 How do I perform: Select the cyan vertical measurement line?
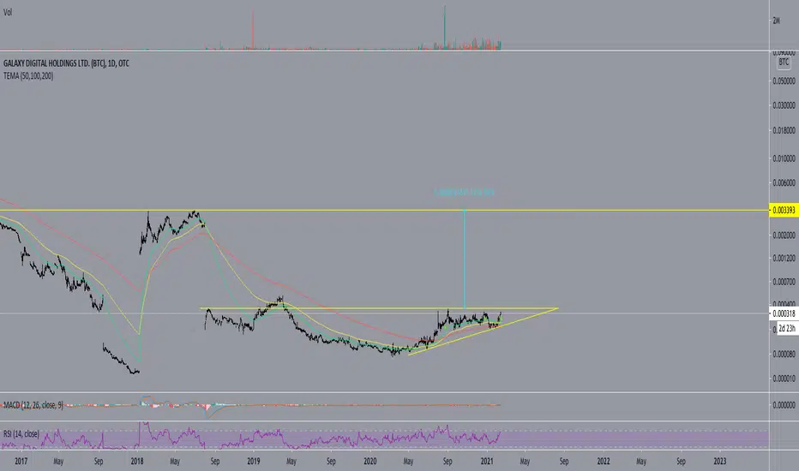[464, 259]
